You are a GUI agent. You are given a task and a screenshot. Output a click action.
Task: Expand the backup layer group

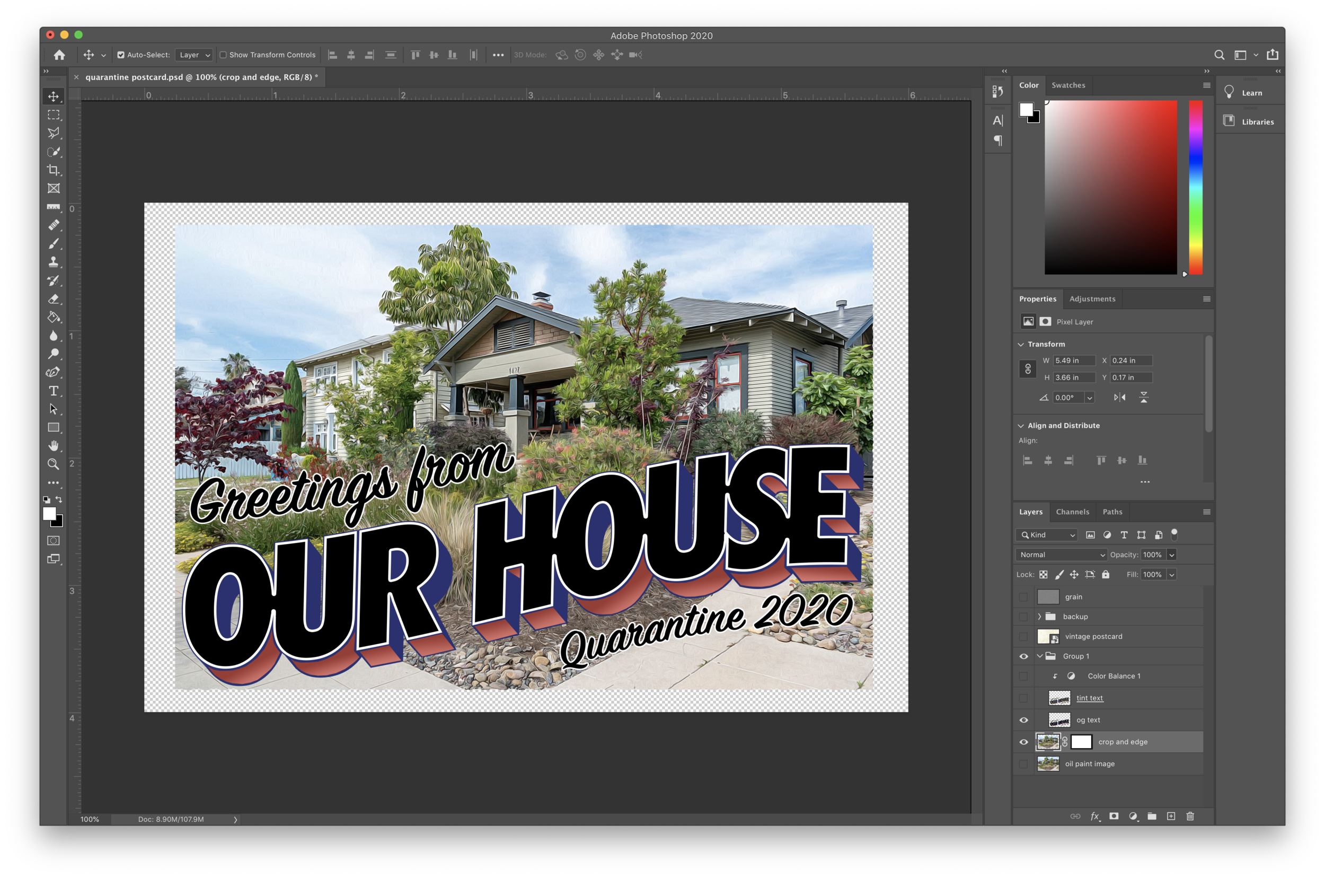tap(1039, 617)
